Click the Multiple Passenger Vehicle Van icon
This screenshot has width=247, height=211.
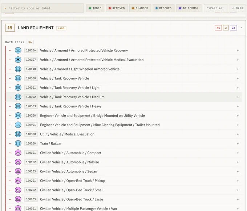click(18, 208)
